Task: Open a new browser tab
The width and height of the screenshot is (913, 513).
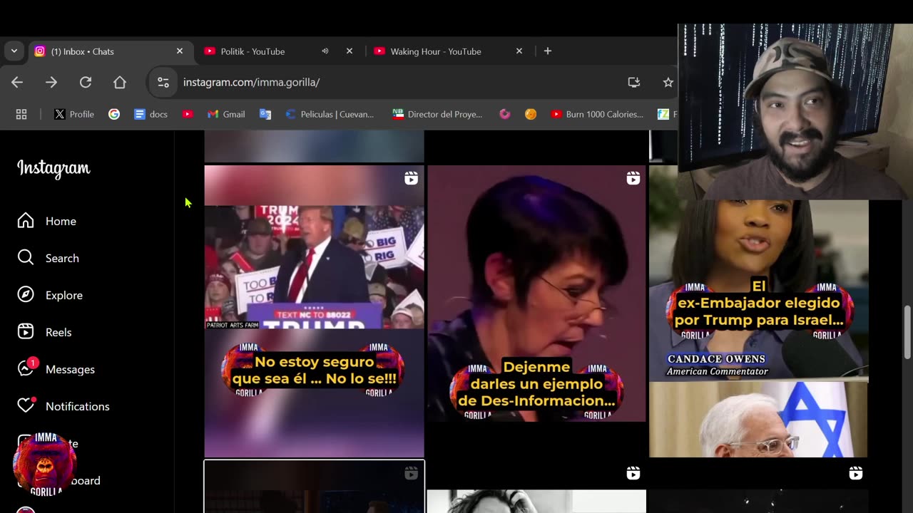Action: [x=548, y=51]
